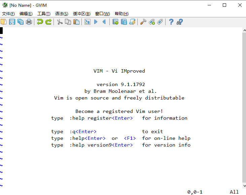246x195 pixels.
Task: Build tags file toolbar icon
Action: coord(152,22)
